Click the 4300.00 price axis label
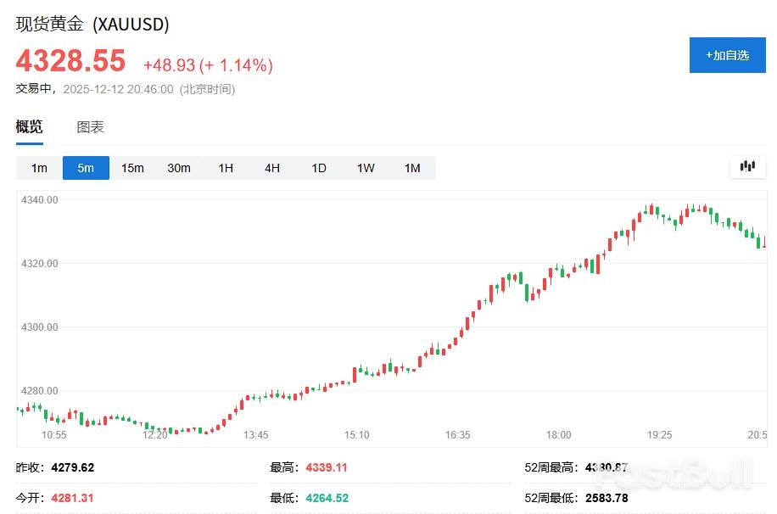Viewport: 777px width, 514px height. pyautogui.click(x=40, y=327)
